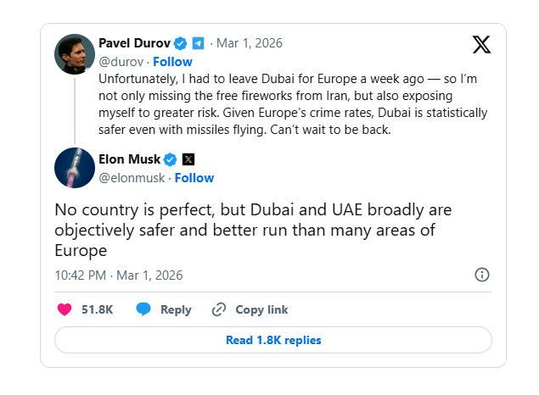Click the X affiliate badge beside Musk
Viewport: 539px width, 395px height.
coord(188,159)
